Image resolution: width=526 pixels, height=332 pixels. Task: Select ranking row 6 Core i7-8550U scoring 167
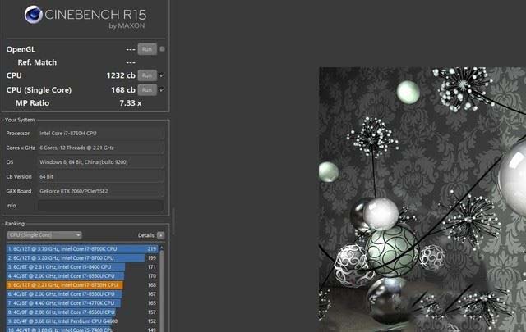[82, 293]
